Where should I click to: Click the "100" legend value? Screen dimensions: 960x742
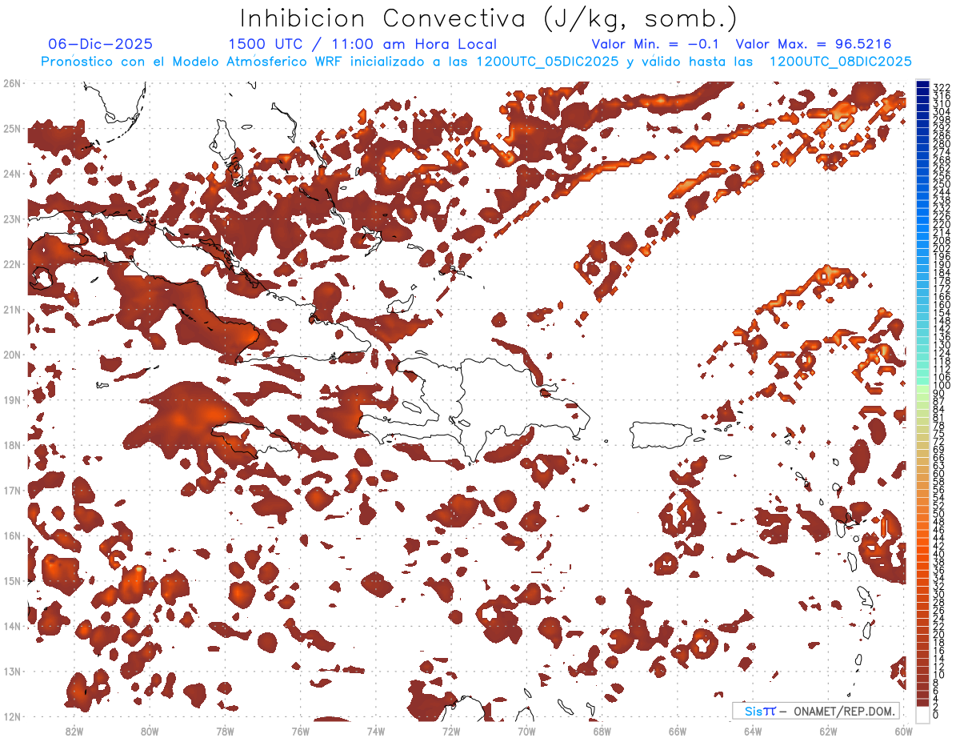click(941, 386)
